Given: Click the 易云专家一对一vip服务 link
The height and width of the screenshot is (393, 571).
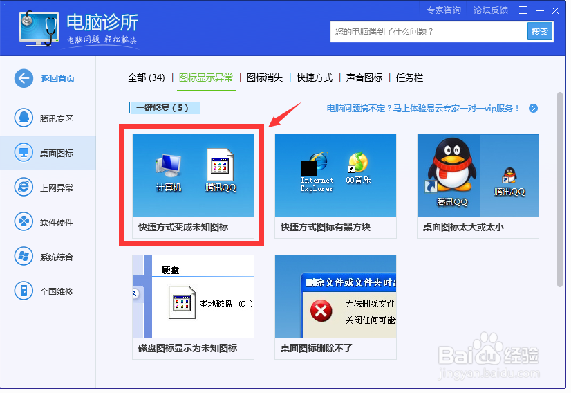Looking at the screenshot, I should pos(423,108).
